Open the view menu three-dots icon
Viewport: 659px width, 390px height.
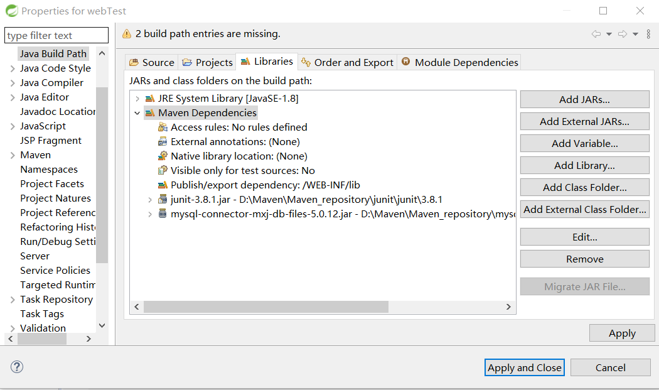(x=648, y=34)
